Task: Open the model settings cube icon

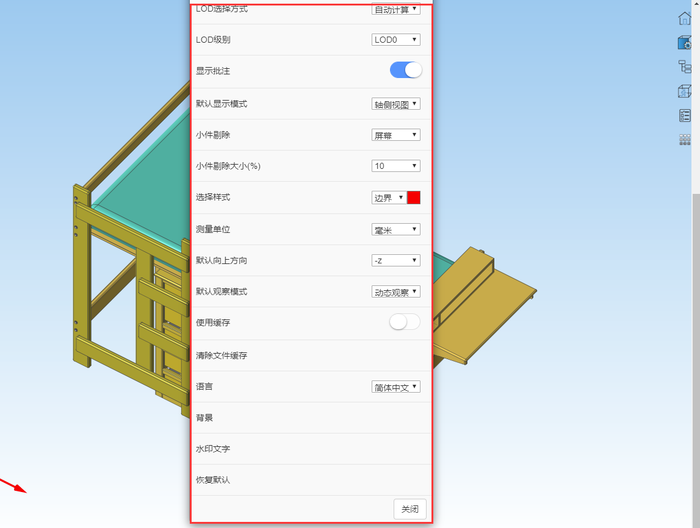Action: [685, 43]
